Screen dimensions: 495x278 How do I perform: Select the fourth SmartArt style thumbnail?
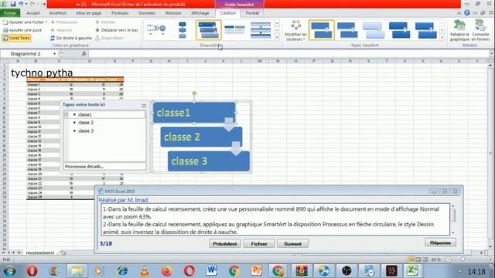pyautogui.click(x=399, y=30)
